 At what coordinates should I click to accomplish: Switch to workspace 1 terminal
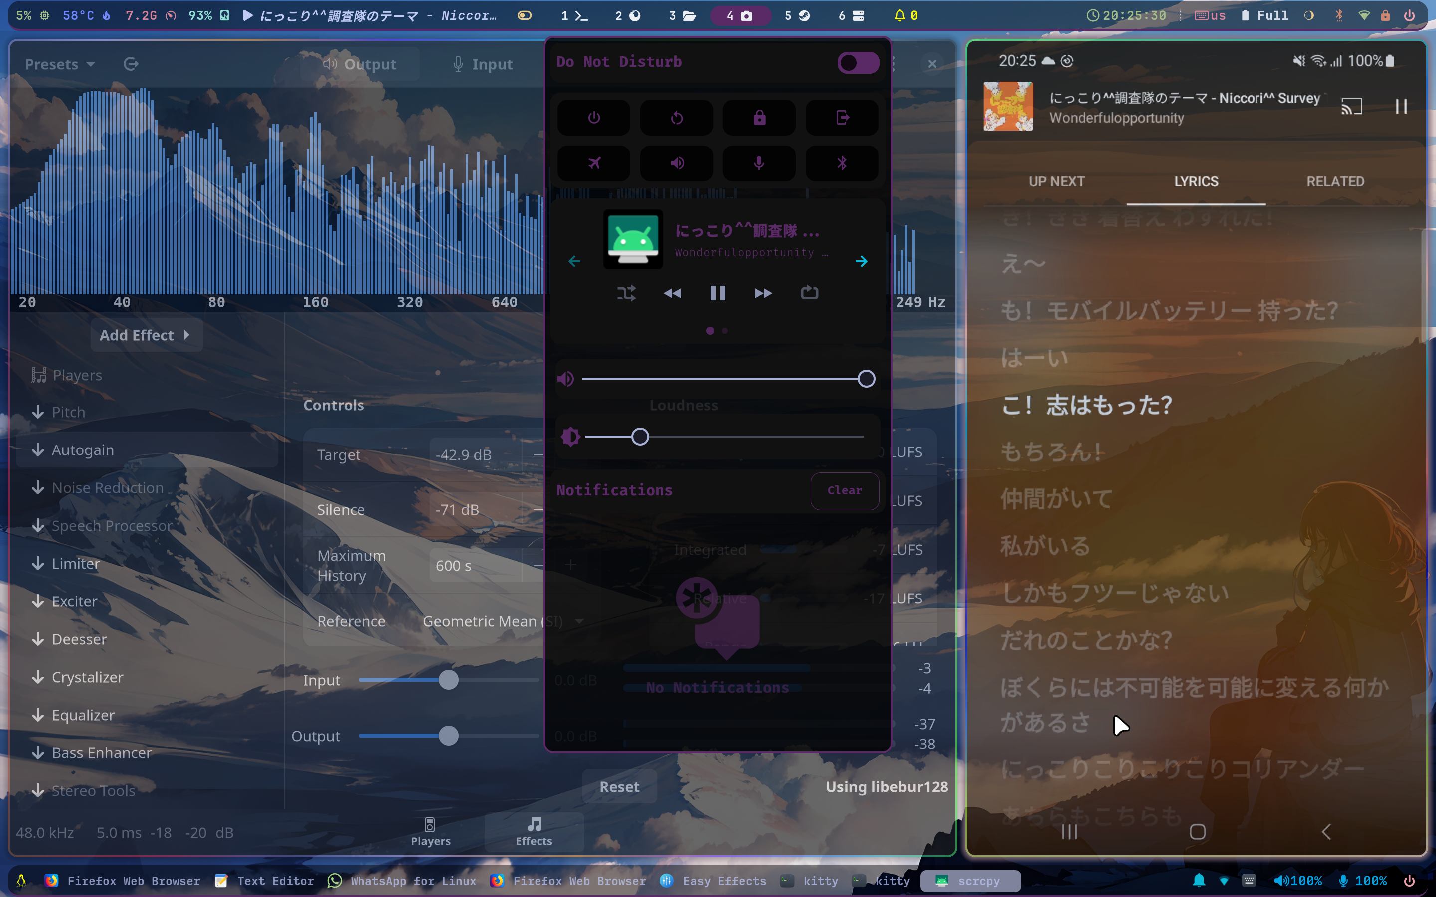click(574, 16)
